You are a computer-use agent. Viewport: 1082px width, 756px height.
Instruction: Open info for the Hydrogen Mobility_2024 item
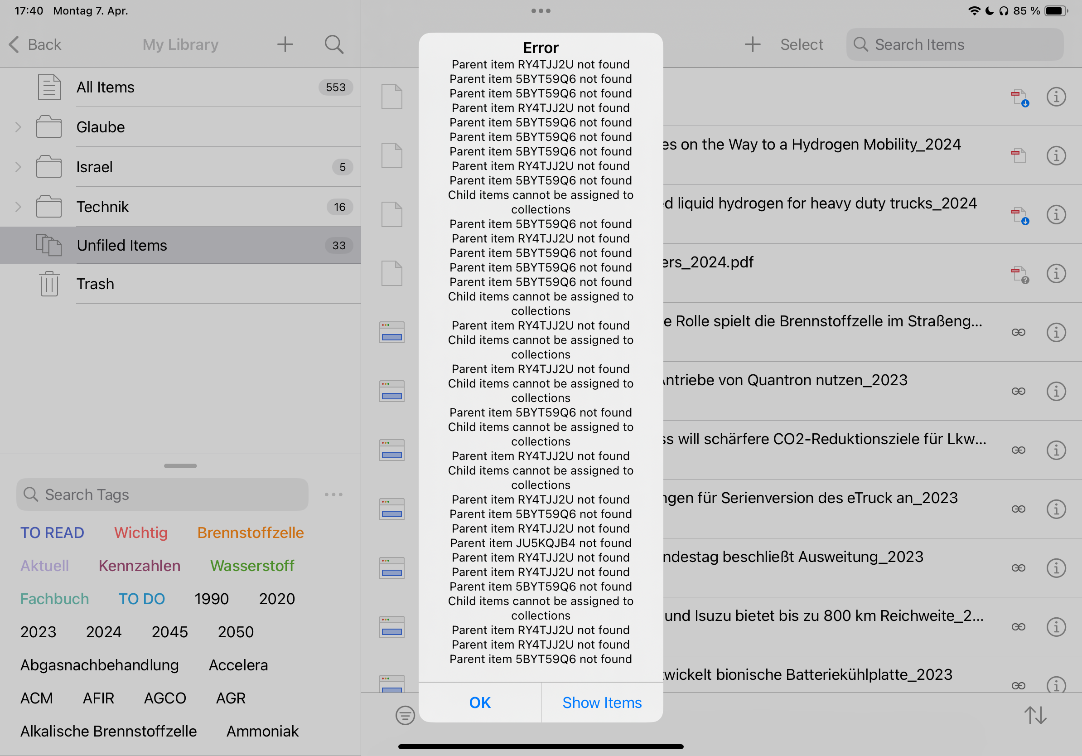pyautogui.click(x=1056, y=155)
